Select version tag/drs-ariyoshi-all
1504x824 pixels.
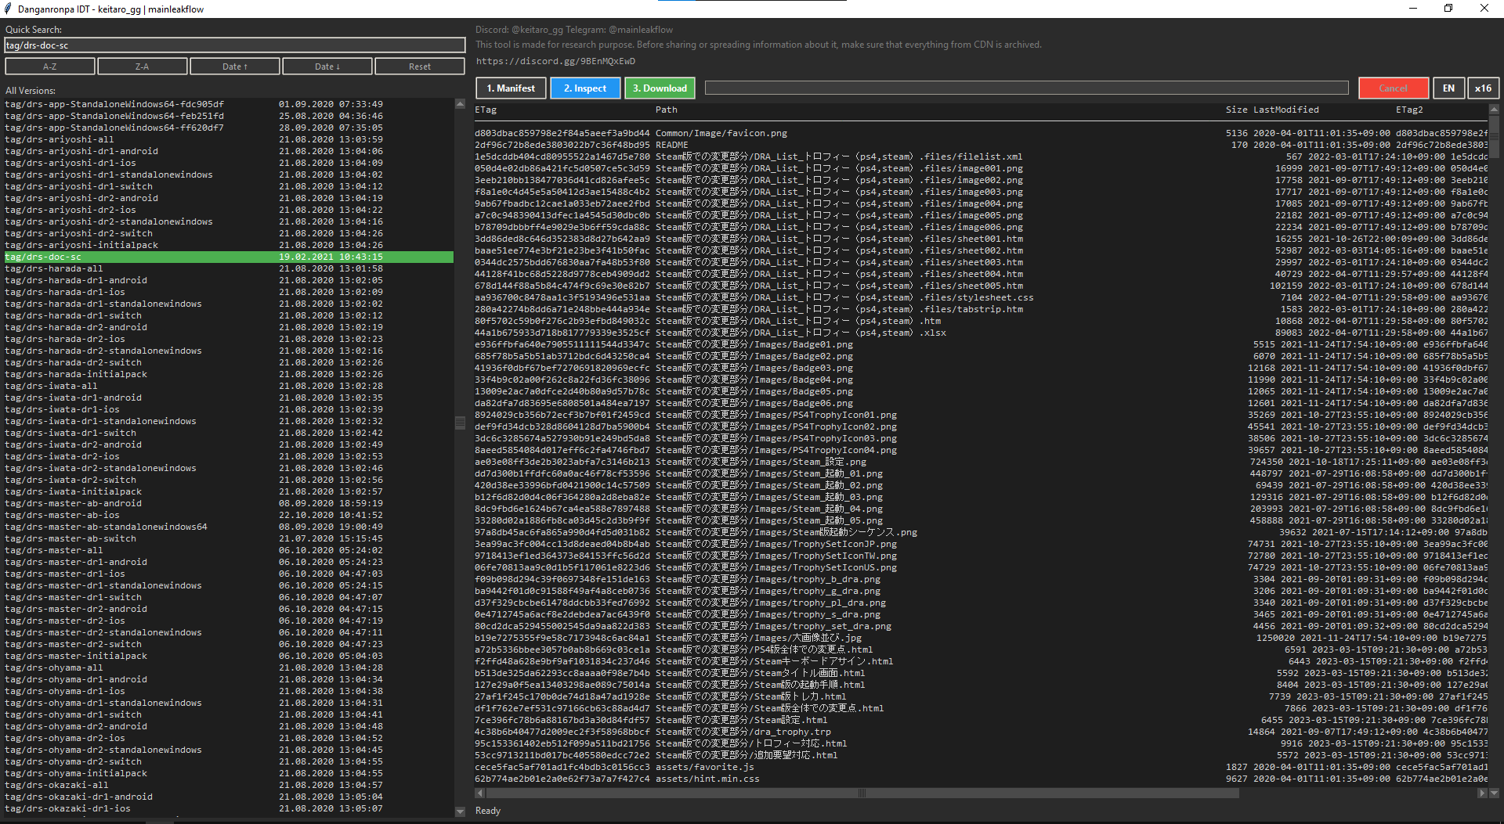pyautogui.click(x=229, y=139)
